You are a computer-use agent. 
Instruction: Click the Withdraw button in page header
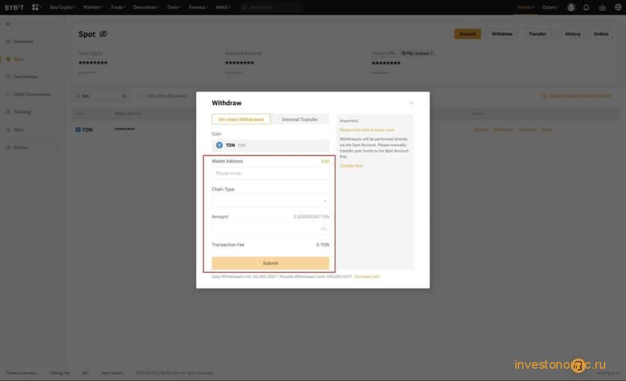pos(502,34)
